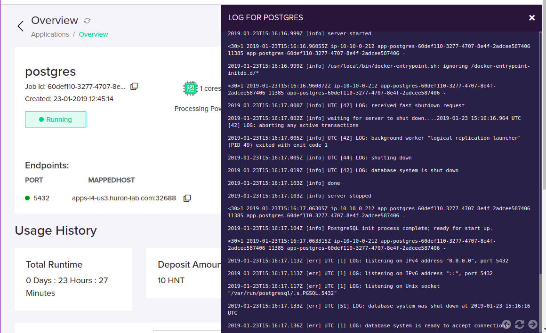Select the Overview breadcrumb link

[93, 34]
